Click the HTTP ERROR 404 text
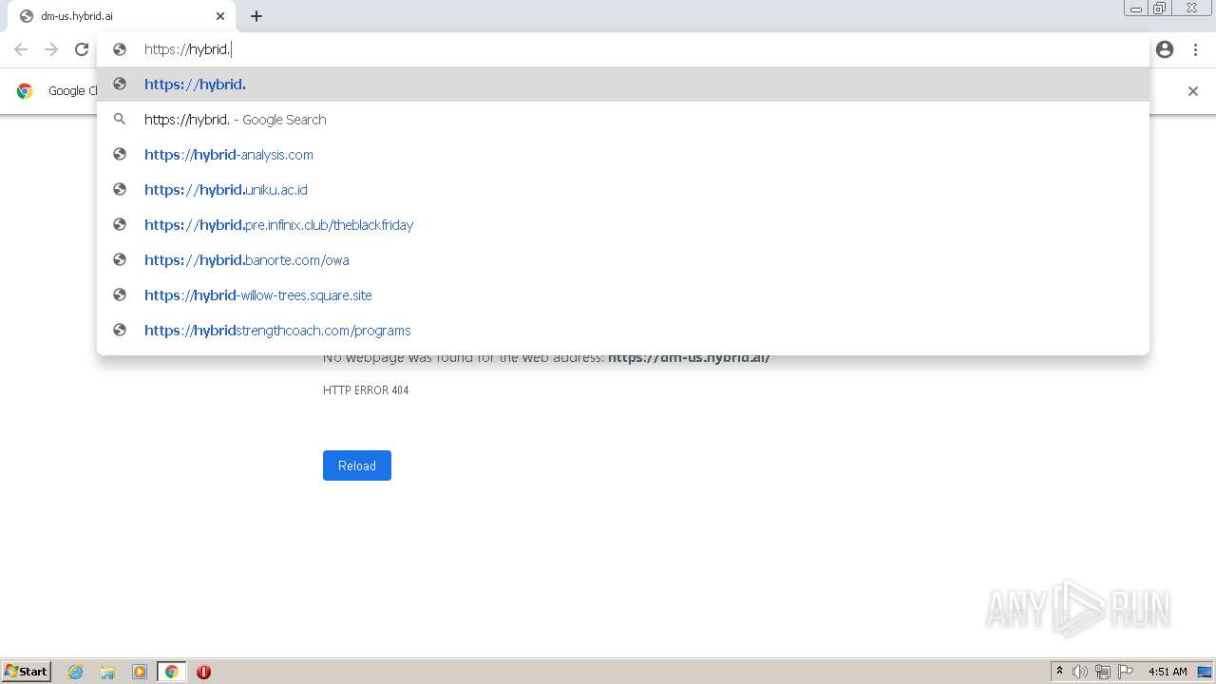Viewport: 1216px width, 684px height. click(x=366, y=390)
